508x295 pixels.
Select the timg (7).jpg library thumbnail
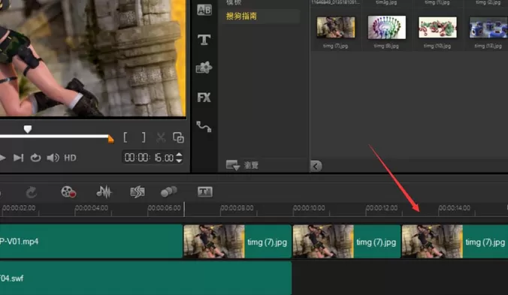[336, 28]
